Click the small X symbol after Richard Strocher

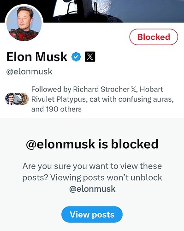134,89
